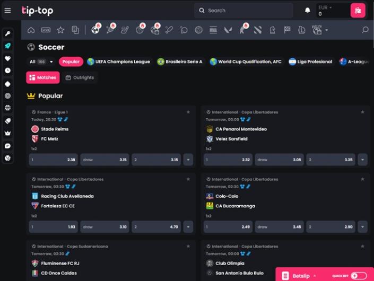Star the Colo-Colo vs Bucaramanga match

362,179
